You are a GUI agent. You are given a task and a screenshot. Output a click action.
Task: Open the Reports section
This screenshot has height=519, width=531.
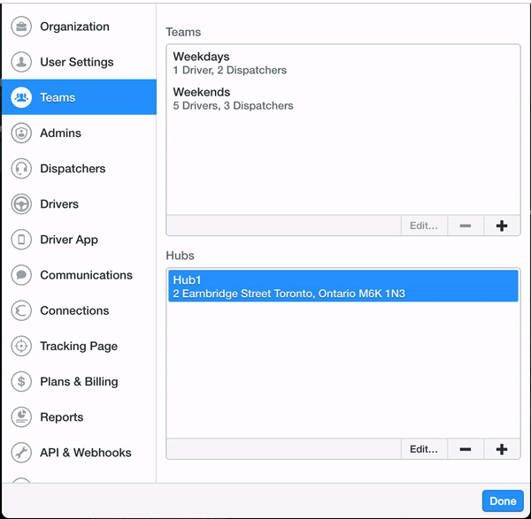click(x=80, y=417)
